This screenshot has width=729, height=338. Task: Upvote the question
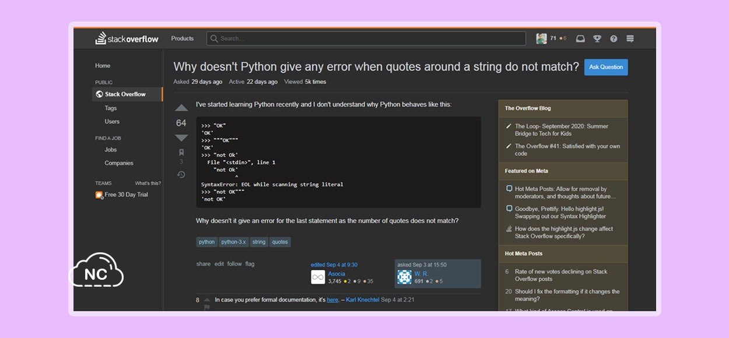[181, 108]
